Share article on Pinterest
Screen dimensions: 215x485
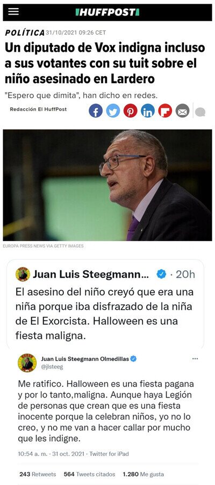click(x=130, y=111)
